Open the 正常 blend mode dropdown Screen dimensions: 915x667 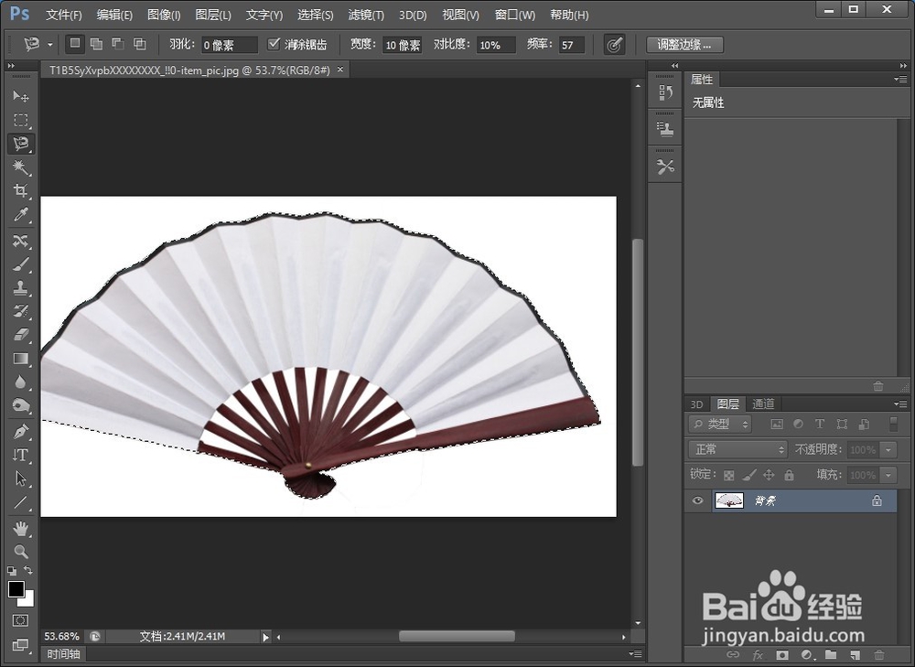737,449
